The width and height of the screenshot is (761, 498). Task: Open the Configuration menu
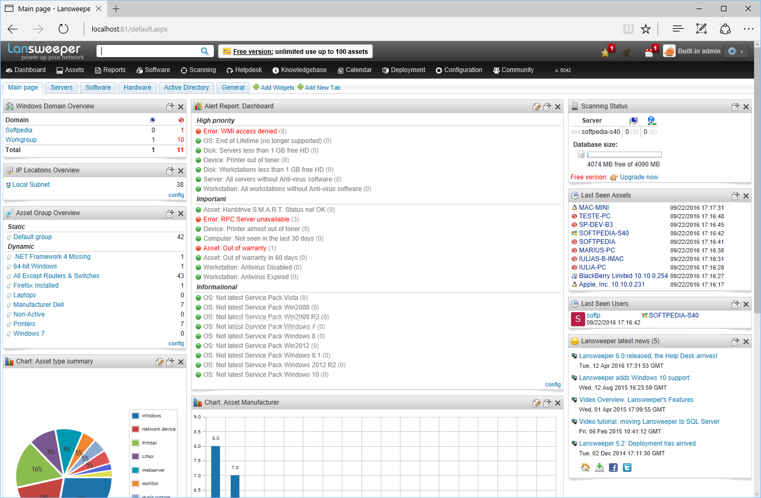[x=459, y=70]
